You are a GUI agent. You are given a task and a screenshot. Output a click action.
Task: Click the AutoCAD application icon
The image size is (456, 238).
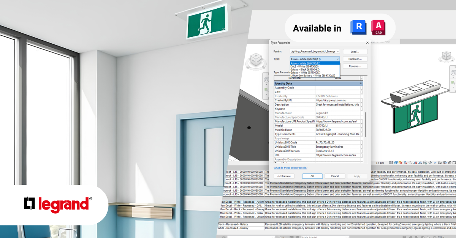point(378,27)
